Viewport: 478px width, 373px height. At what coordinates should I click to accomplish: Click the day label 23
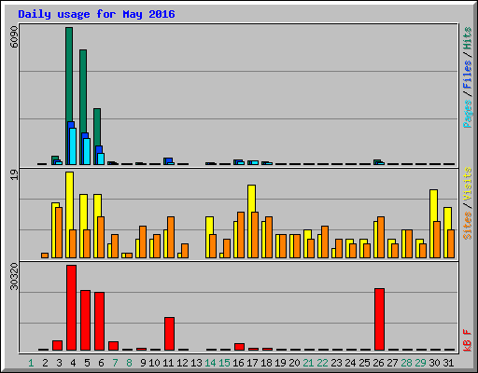pos(336,363)
